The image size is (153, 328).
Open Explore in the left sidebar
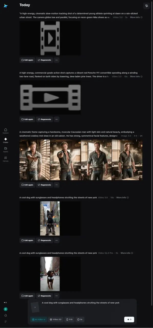pyautogui.click(x=6, y=131)
